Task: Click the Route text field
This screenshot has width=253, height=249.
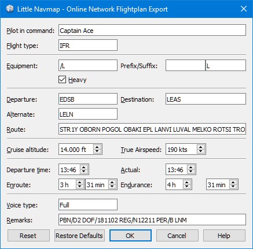Action: 152,129
